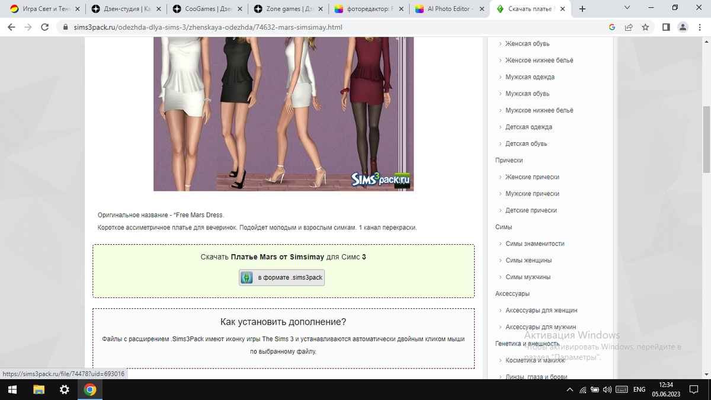Open Симы знаменитости category

tap(535, 244)
